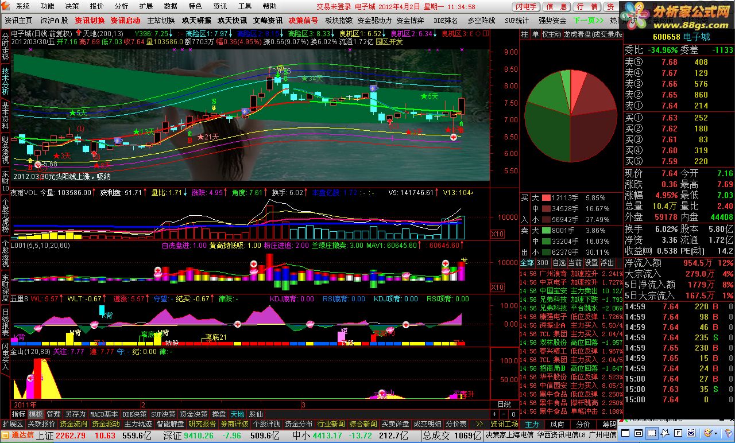The image size is (735, 443).
Task: Click the 通达信 logo in status bar
Action: [18, 435]
